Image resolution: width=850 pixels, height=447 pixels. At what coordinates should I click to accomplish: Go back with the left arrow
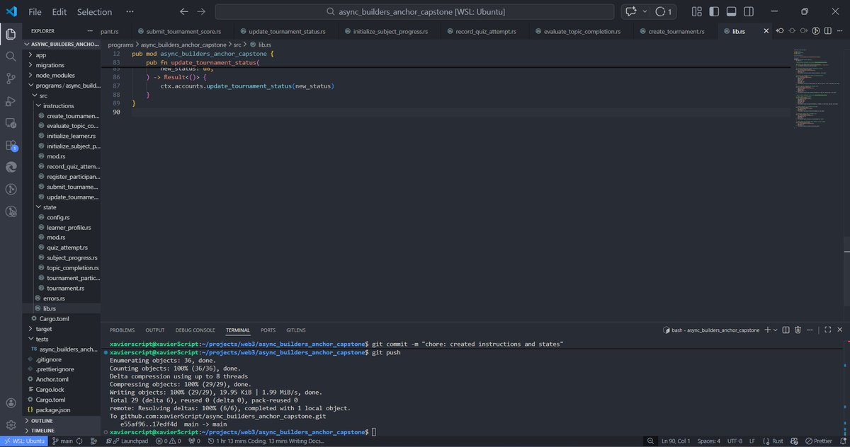point(184,12)
